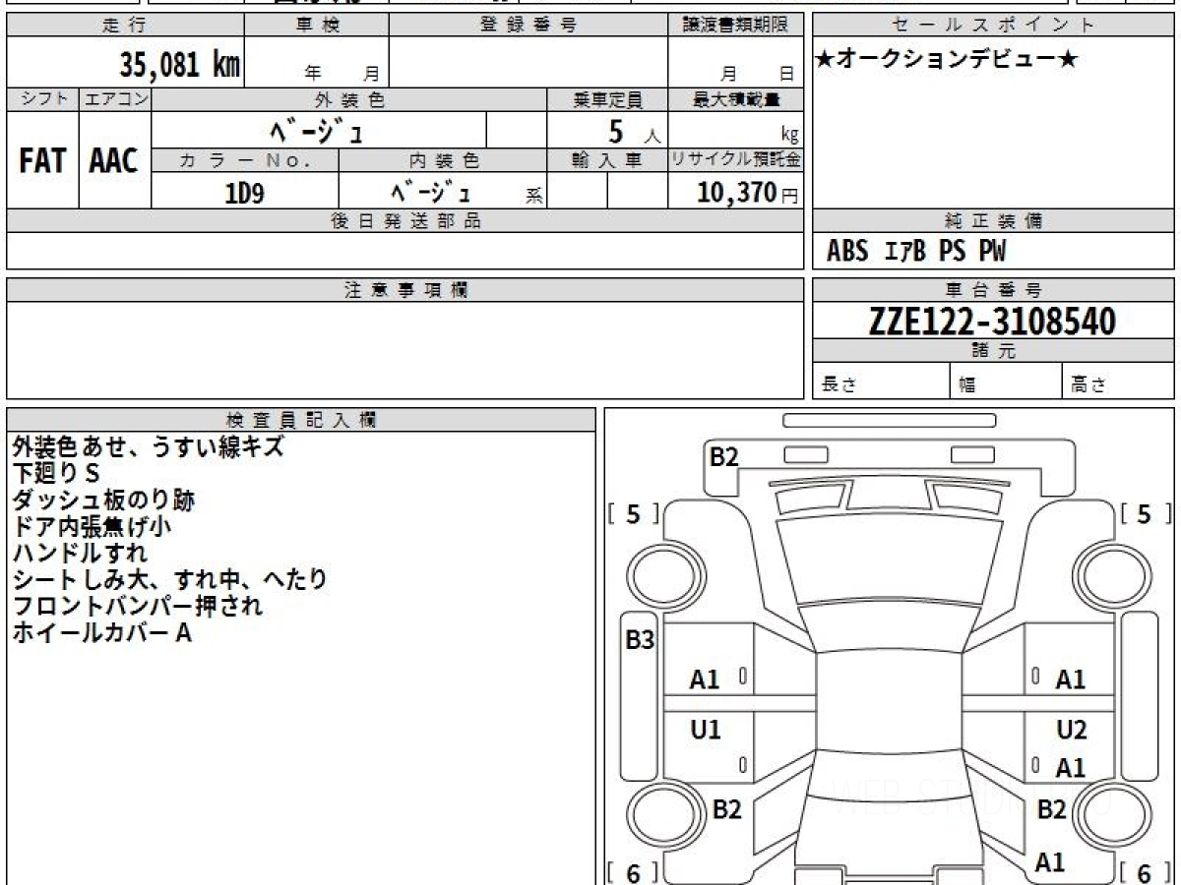Click the 内装色 header
The image size is (1181, 885).
coord(443,160)
